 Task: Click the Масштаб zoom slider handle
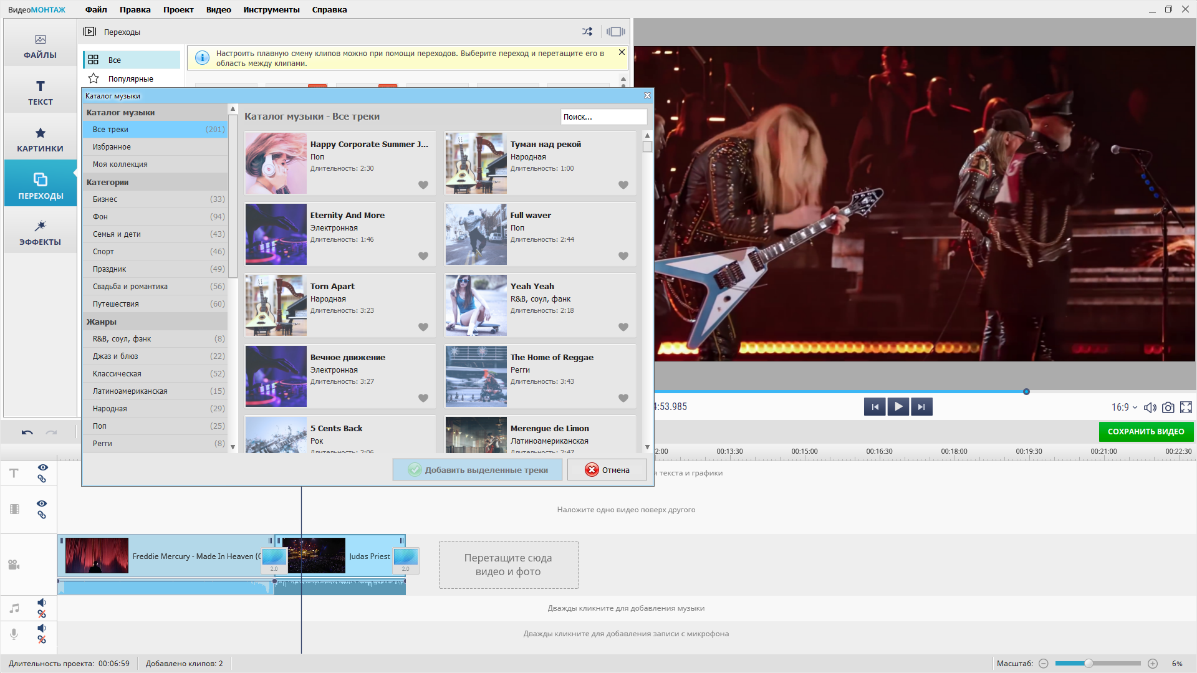pyautogui.click(x=1089, y=664)
